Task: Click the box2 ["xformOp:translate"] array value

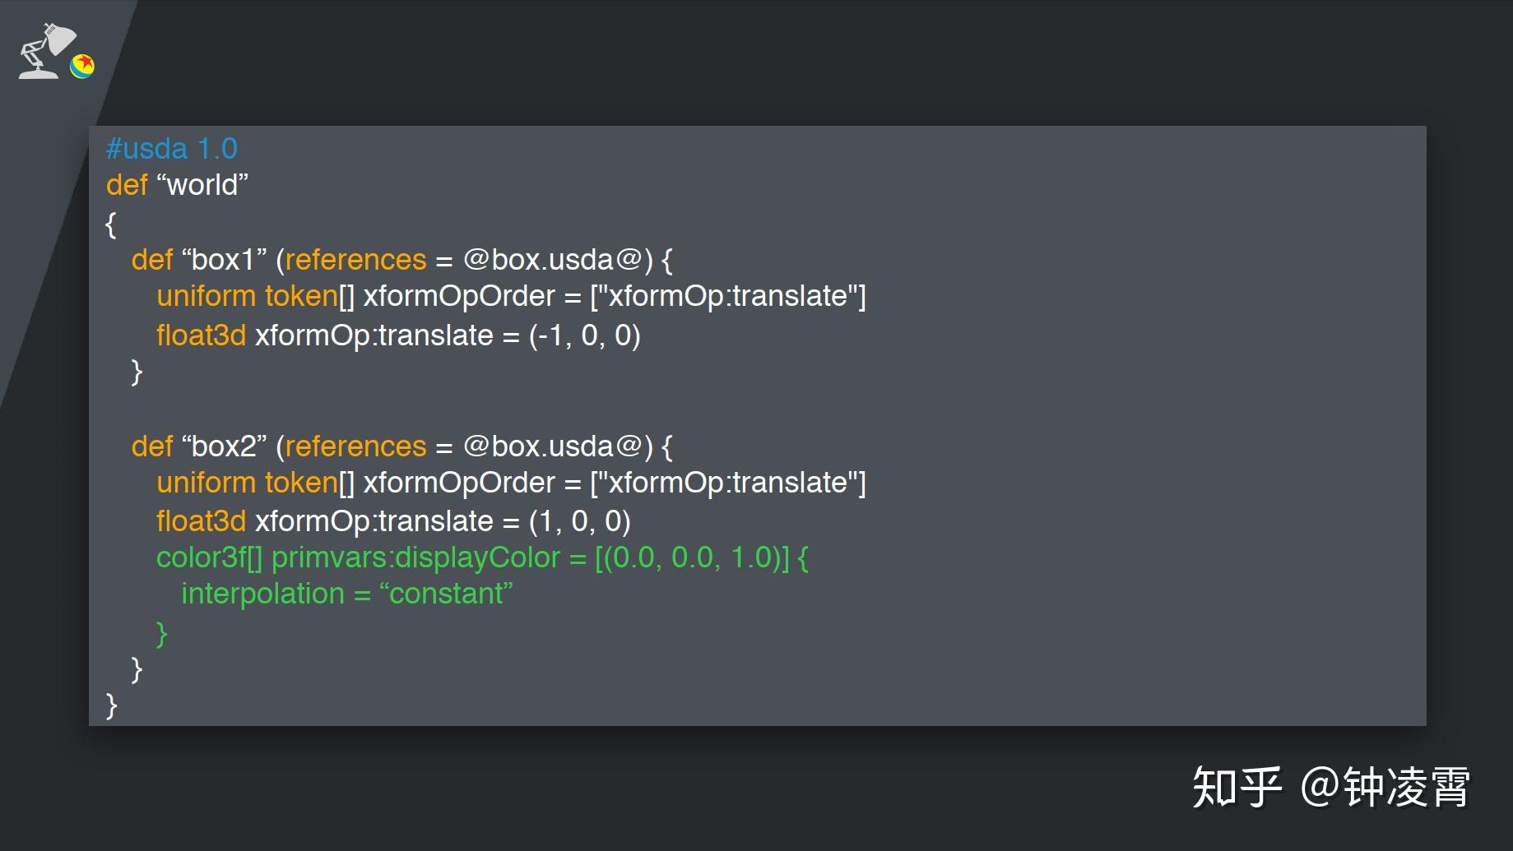Action: [727, 483]
